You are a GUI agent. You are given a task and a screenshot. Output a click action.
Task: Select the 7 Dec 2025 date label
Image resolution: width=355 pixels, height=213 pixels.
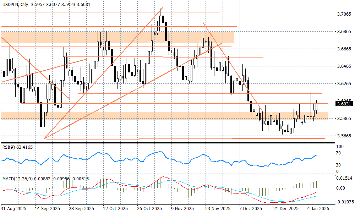click(250, 208)
